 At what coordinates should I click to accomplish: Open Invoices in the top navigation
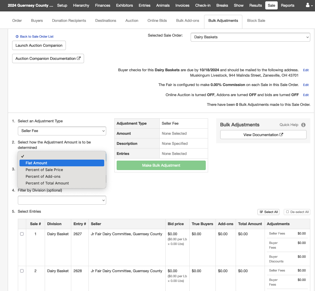point(183,5)
